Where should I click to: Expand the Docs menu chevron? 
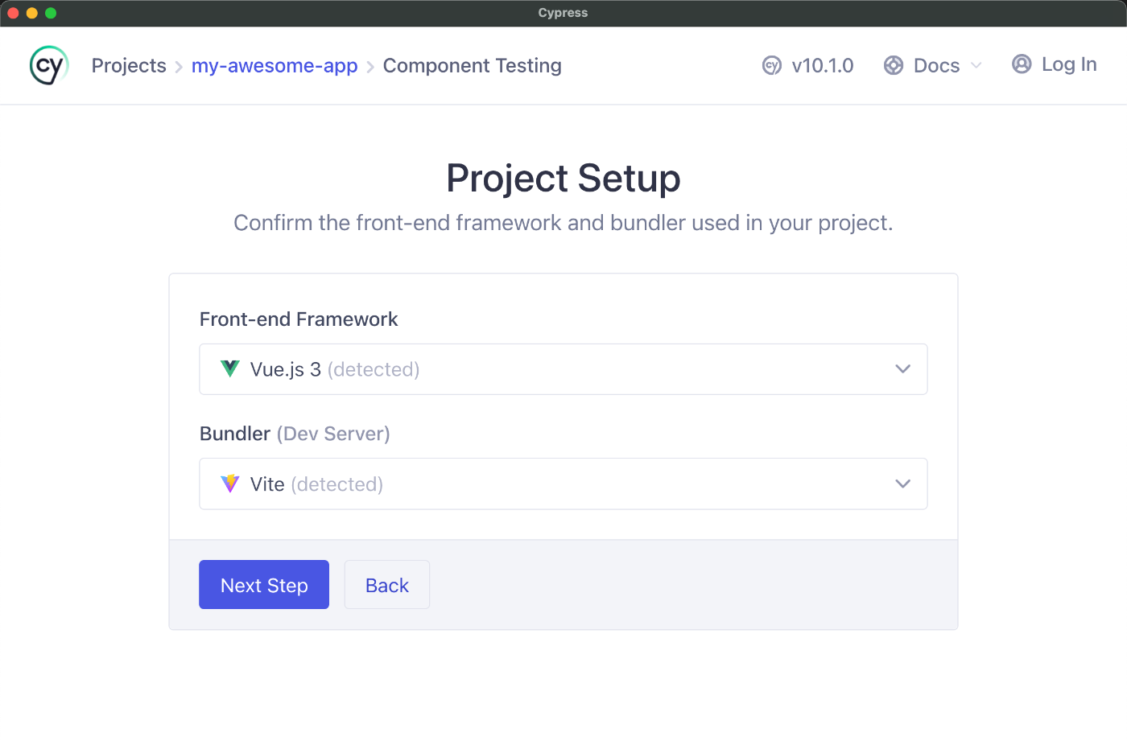coord(976,66)
